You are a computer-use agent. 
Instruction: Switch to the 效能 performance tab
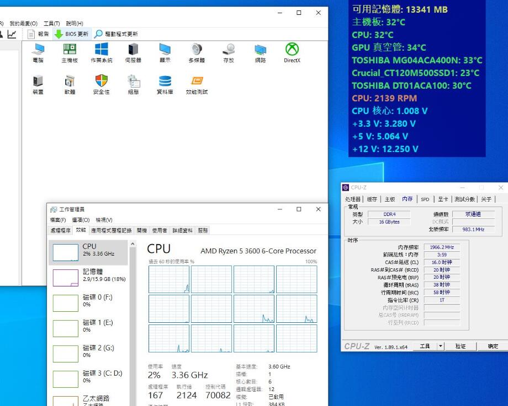[x=81, y=230]
